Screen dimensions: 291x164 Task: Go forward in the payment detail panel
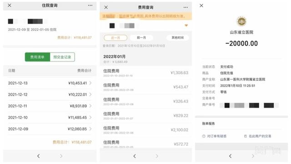tap(253, 156)
